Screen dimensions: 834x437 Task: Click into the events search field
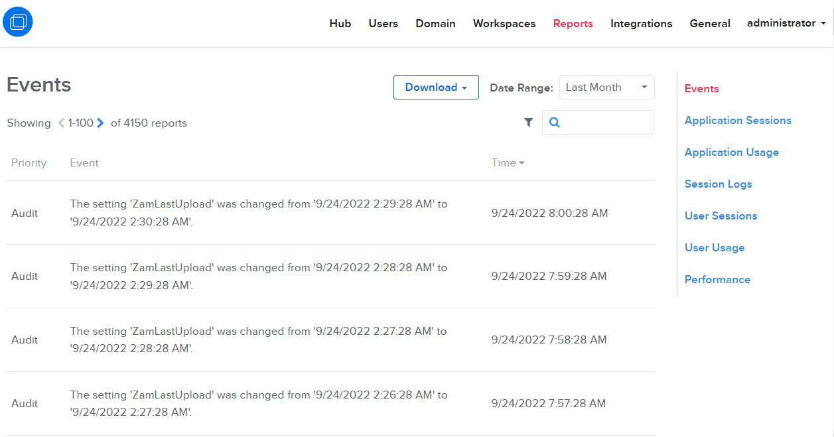[x=605, y=123]
